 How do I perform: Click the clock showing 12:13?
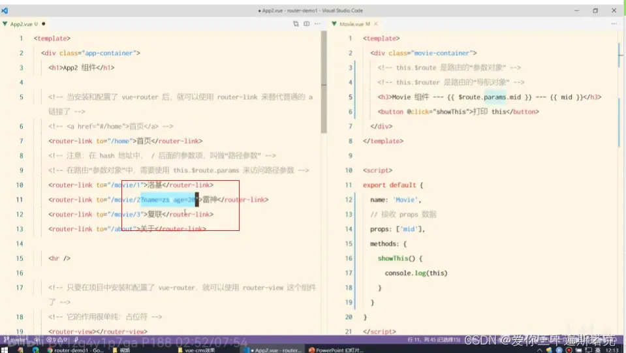(612, 350)
